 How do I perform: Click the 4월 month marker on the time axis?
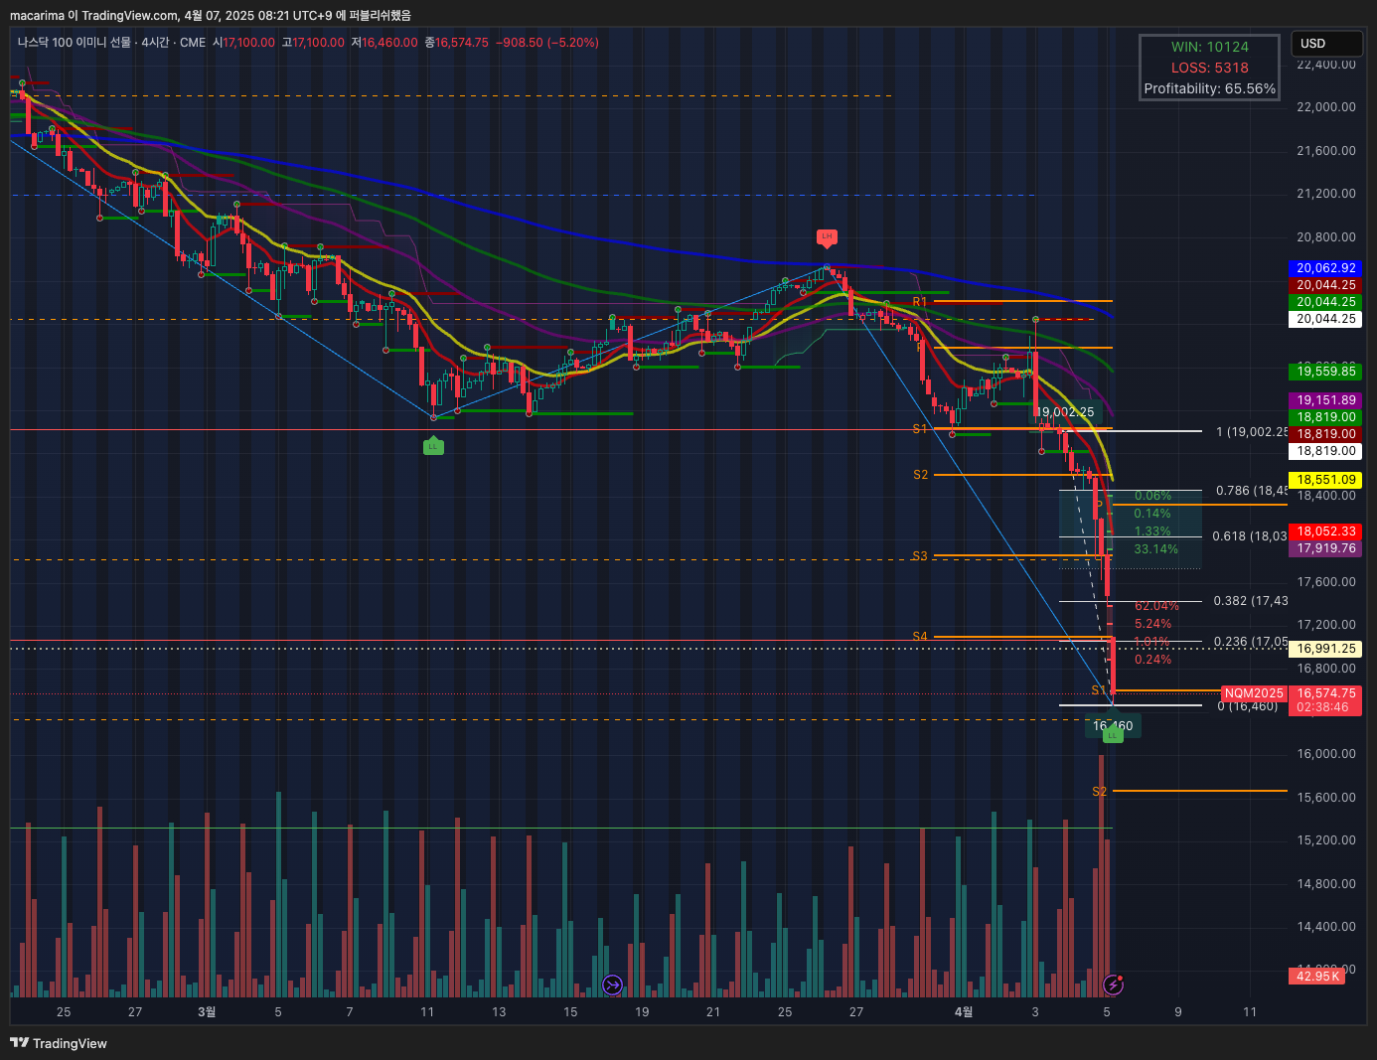tap(963, 1012)
